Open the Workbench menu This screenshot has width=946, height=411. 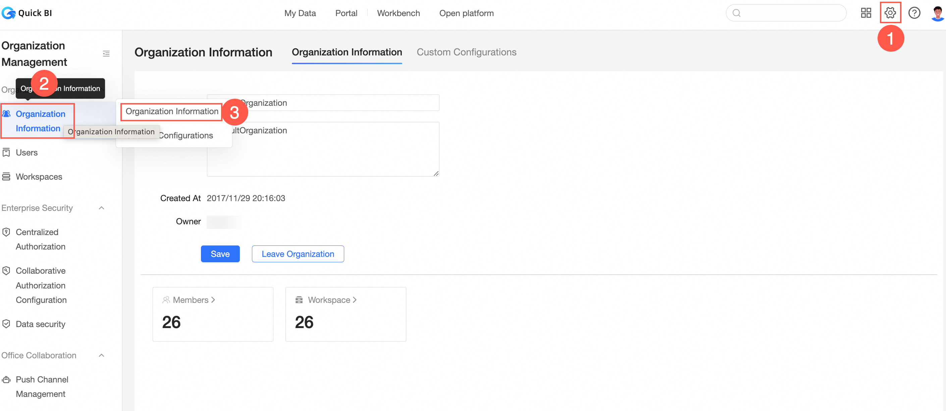[398, 13]
